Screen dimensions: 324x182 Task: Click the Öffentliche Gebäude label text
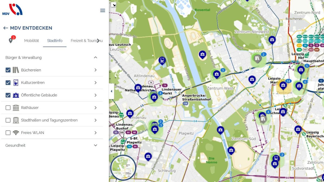coord(39,95)
